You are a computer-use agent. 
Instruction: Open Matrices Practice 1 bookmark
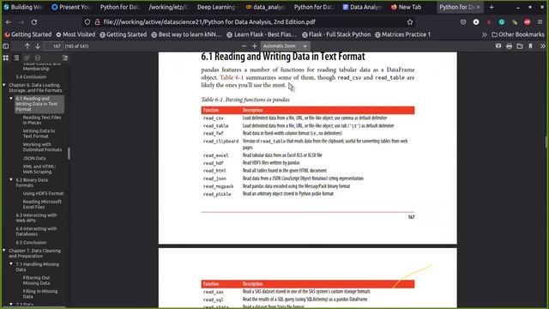tap(402, 34)
